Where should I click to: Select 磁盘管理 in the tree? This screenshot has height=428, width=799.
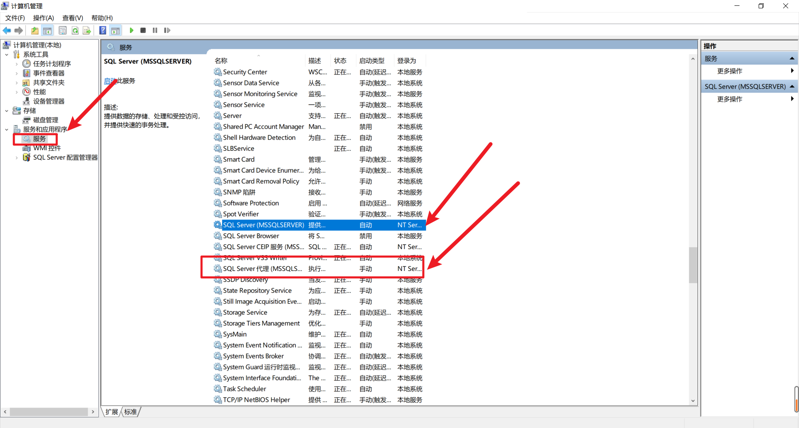pos(46,120)
